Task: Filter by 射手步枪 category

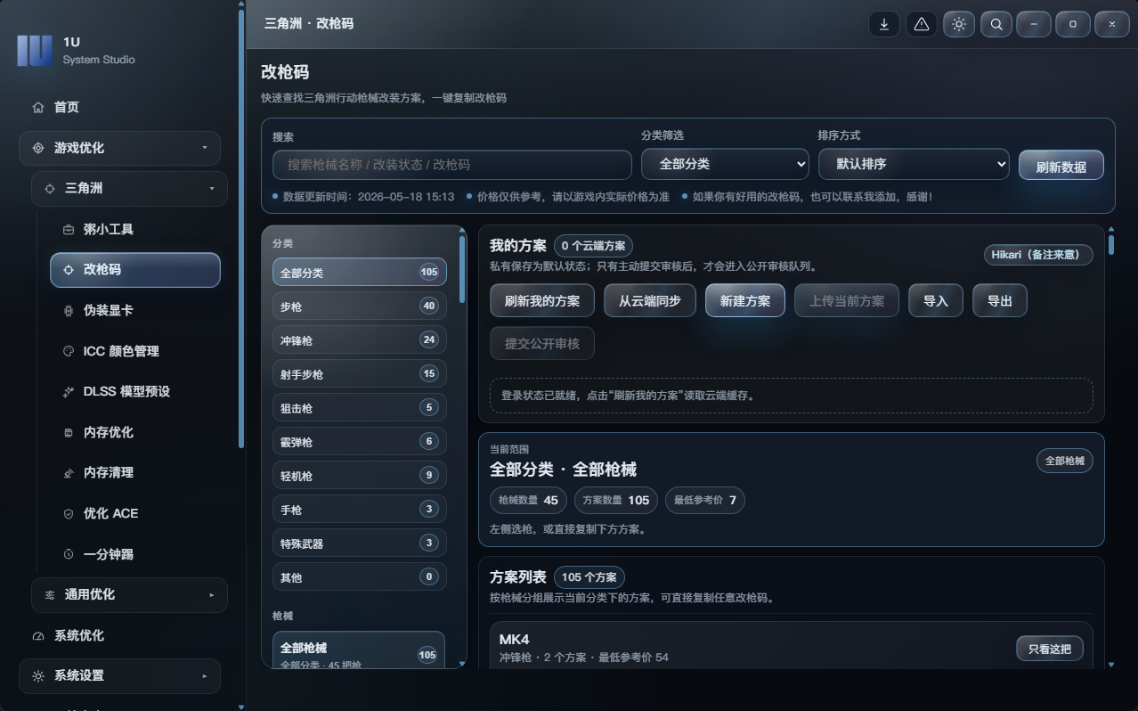Action: tap(360, 374)
